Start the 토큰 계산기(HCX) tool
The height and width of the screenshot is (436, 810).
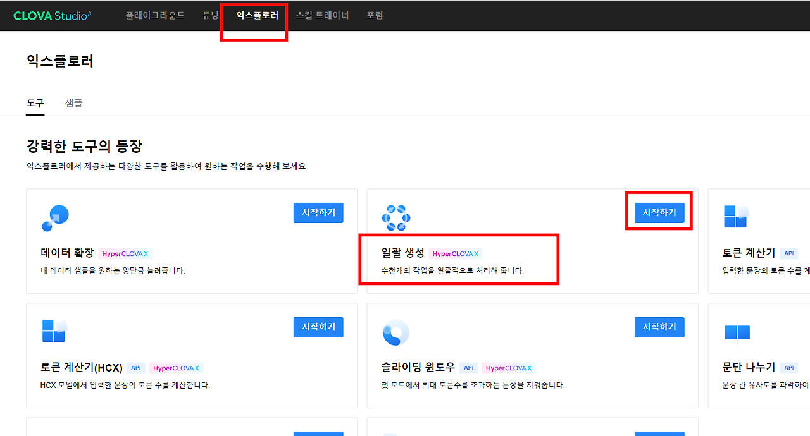point(318,327)
